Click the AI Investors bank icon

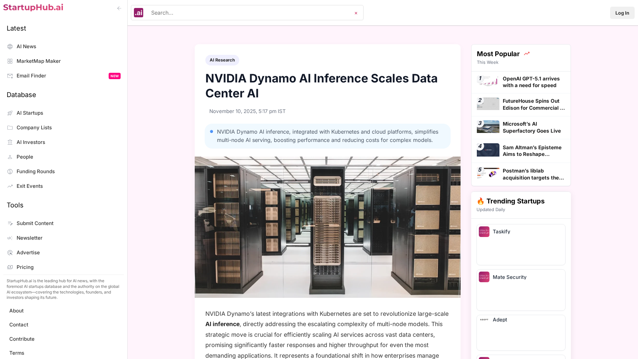pyautogui.click(x=10, y=142)
